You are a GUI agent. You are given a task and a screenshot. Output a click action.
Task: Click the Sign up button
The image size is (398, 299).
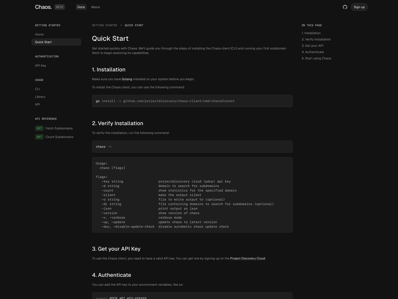[x=359, y=7]
